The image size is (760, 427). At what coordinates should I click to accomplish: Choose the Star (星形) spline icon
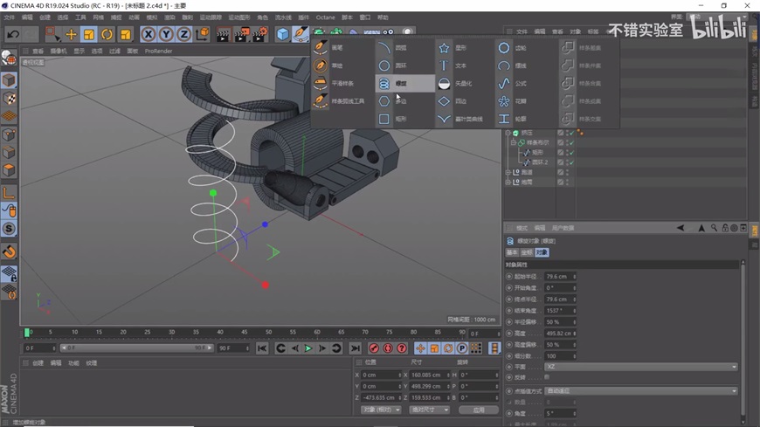coord(445,48)
